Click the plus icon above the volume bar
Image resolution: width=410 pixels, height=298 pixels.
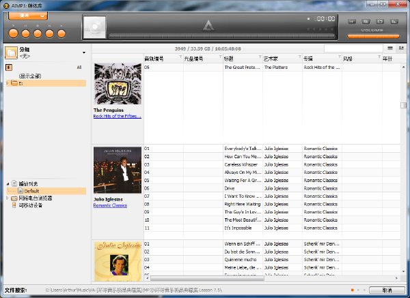coord(352,21)
